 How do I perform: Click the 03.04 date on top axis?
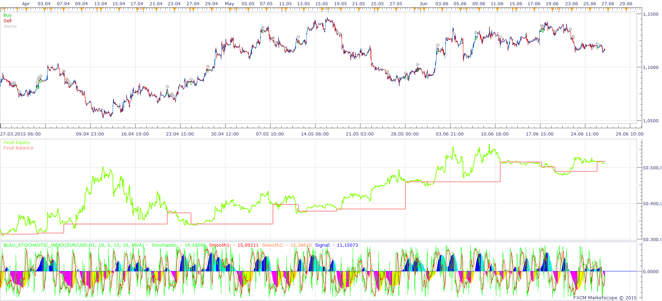[44, 4]
